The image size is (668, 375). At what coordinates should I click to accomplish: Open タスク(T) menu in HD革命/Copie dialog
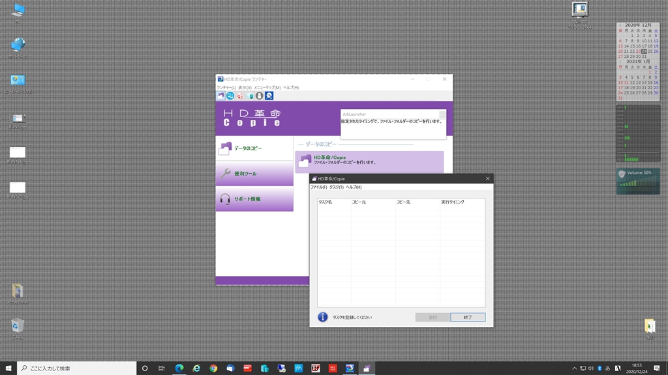coord(336,187)
